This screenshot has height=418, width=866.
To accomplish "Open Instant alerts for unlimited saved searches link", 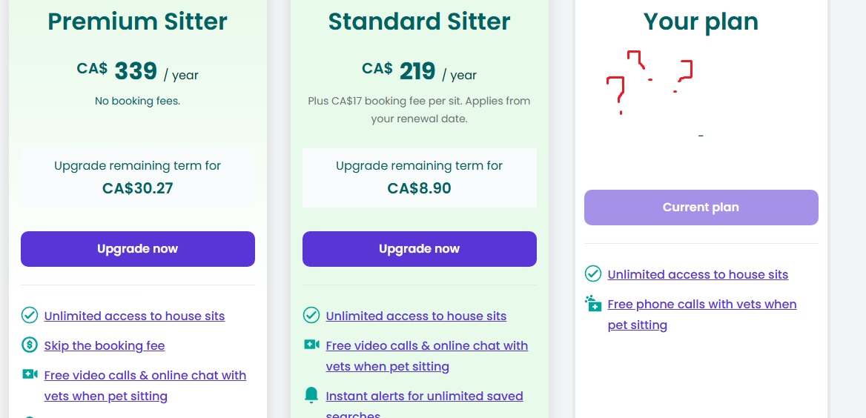I will click(x=424, y=397).
